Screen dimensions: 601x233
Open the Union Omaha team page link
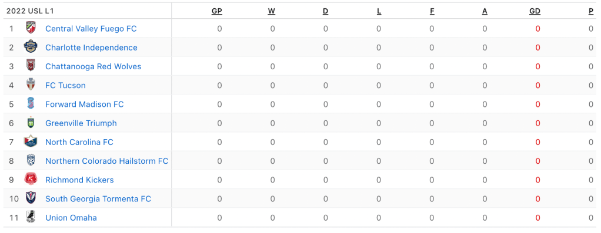[x=71, y=218]
